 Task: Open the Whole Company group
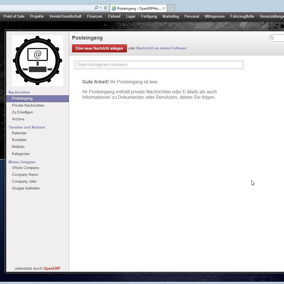pyautogui.click(x=26, y=168)
